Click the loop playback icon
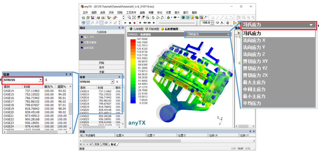 [218, 23]
